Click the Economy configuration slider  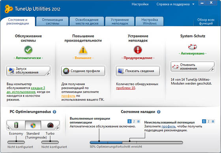coord(16,142)
